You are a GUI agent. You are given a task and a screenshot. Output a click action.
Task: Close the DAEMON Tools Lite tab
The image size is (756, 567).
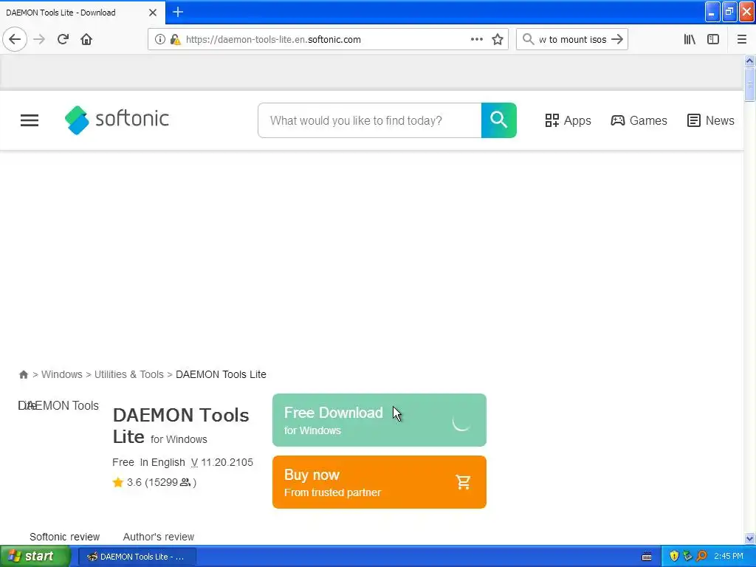point(153,13)
